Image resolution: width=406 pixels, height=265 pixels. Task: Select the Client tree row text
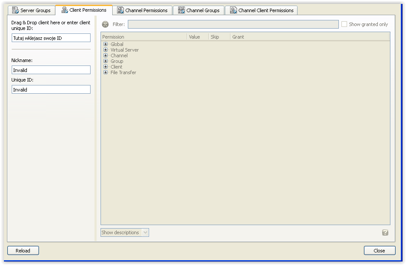116,67
